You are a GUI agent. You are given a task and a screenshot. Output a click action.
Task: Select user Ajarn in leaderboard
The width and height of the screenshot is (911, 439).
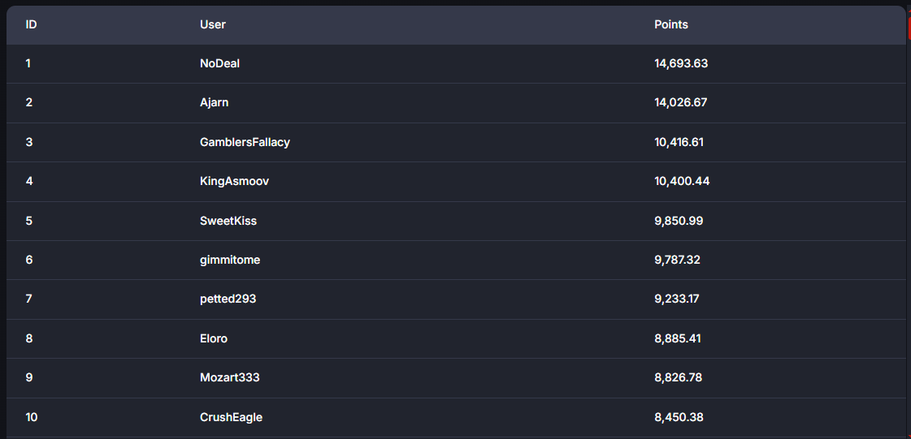[x=214, y=102]
